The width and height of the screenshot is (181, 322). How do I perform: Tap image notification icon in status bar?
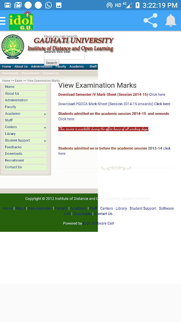pos(59,5)
